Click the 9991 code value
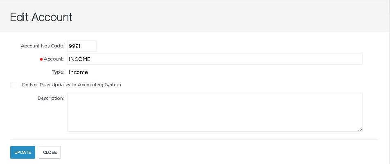 tap(74, 46)
